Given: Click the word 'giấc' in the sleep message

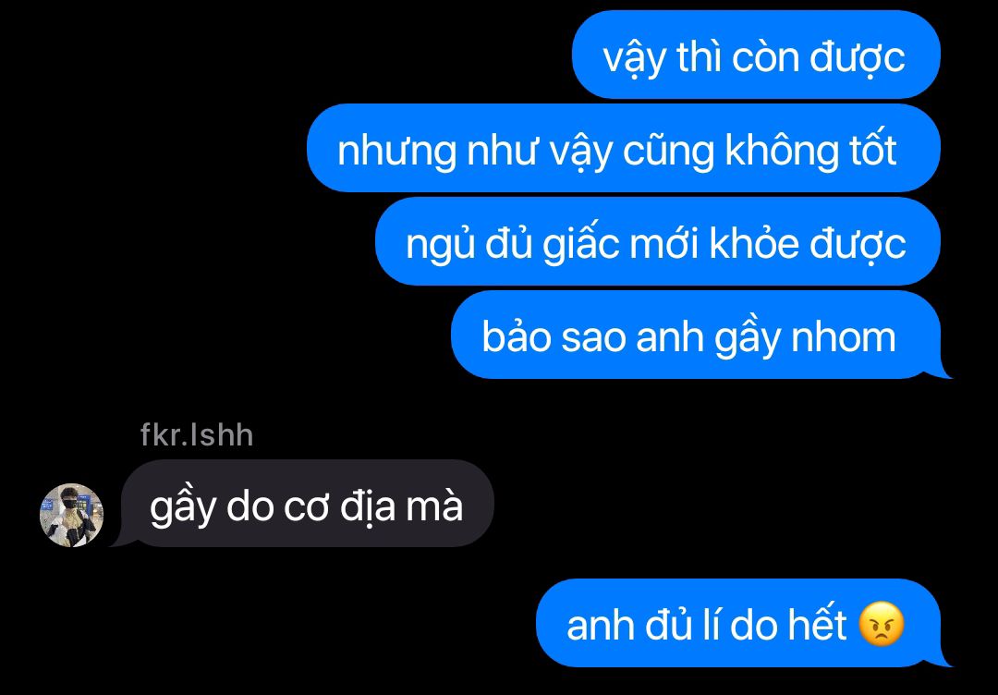Looking at the screenshot, I should pos(581,244).
